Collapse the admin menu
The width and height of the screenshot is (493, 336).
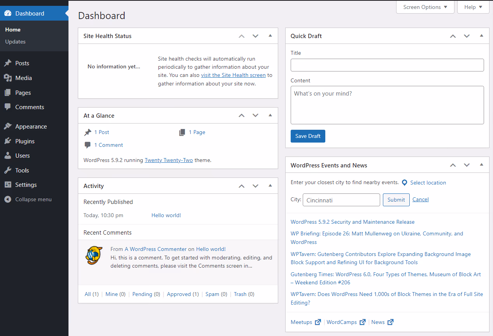[27, 199]
